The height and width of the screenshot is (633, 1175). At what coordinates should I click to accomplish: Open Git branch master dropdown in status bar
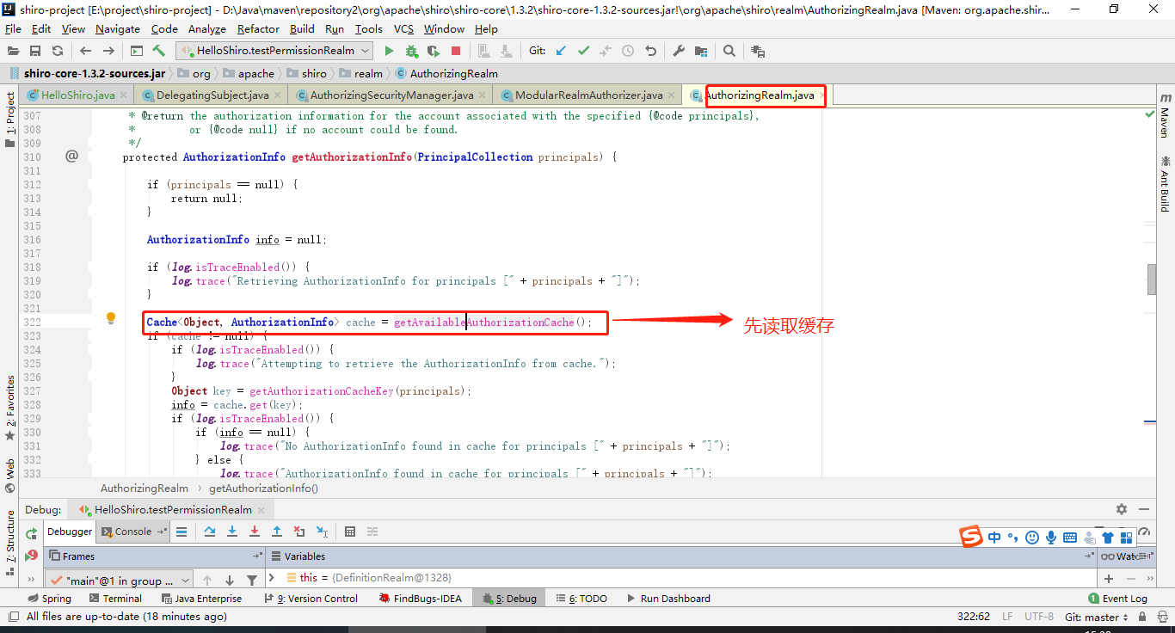pos(1097,617)
